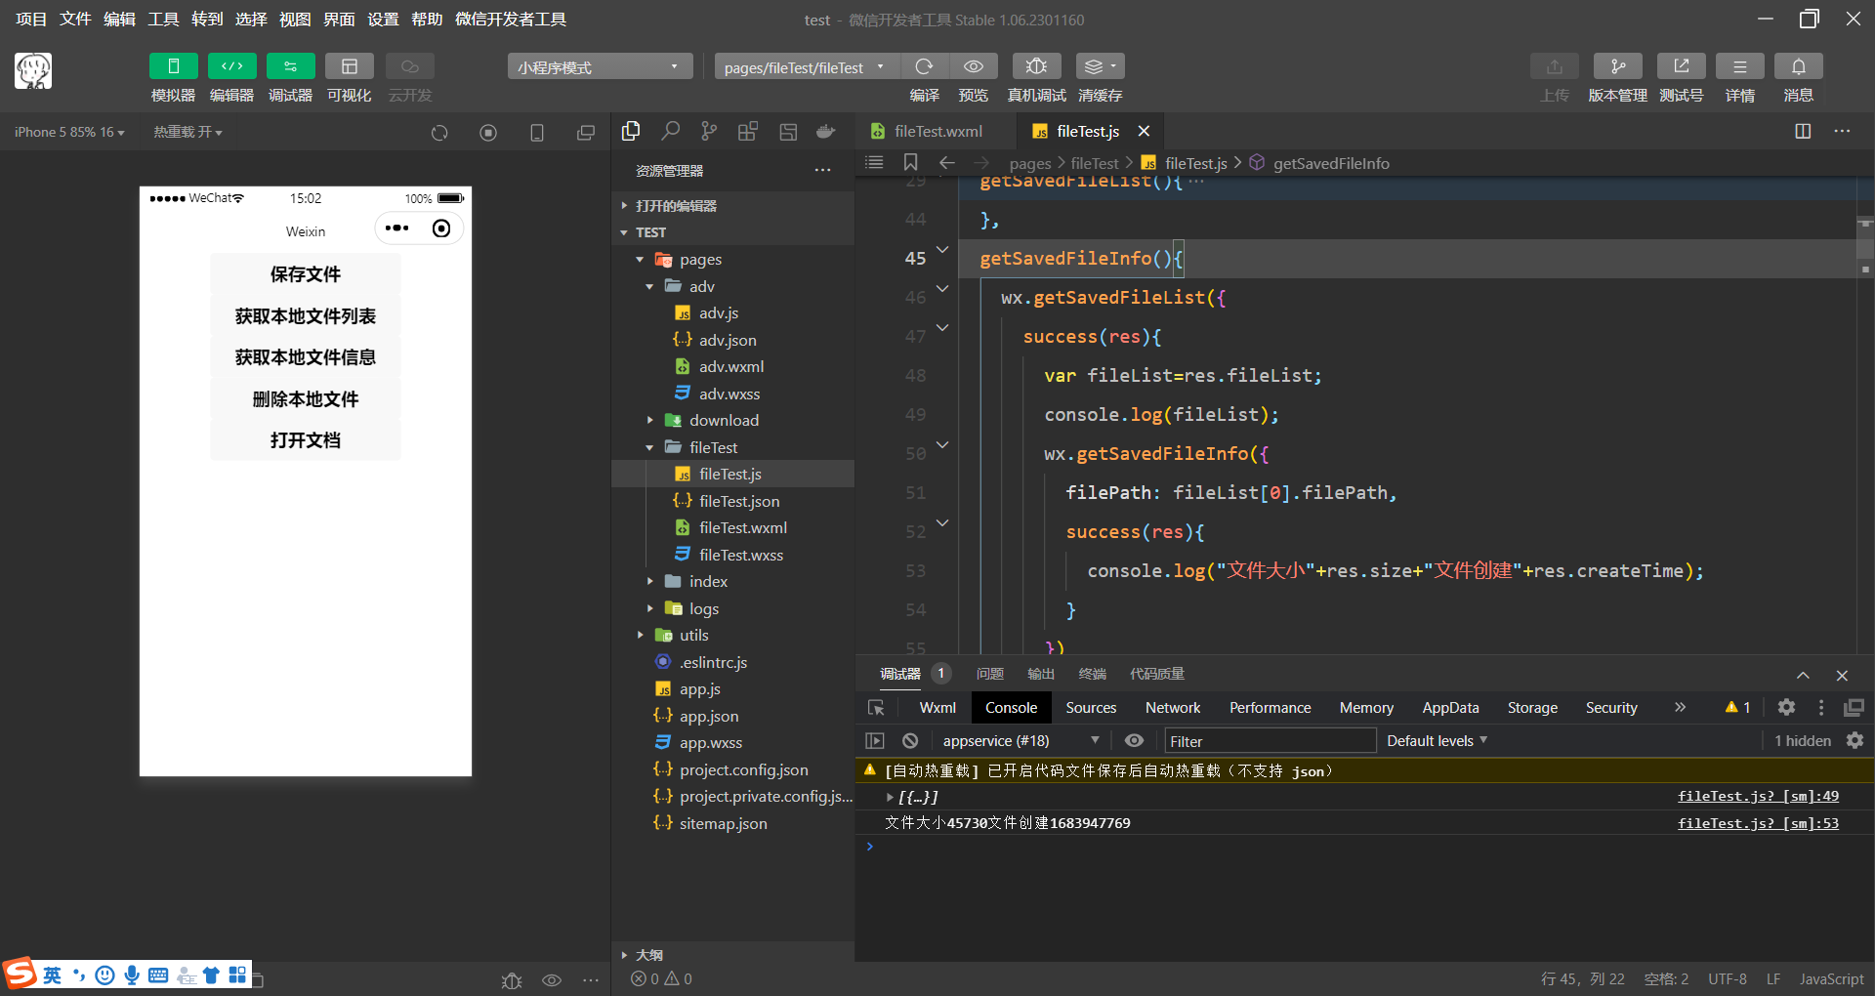
Task: Click the 清缓存 clear cache icon
Action: (x=1100, y=66)
